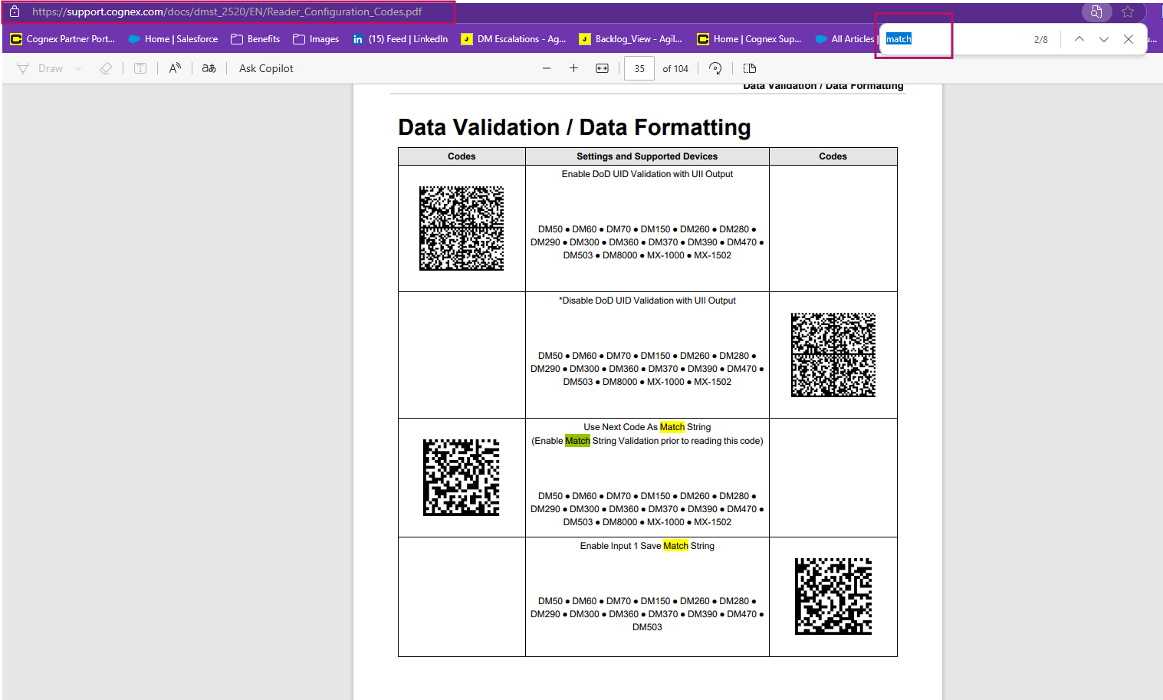Open the Benefits bookmarks folder
The image size is (1163, 700).
click(x=255, y=39)
